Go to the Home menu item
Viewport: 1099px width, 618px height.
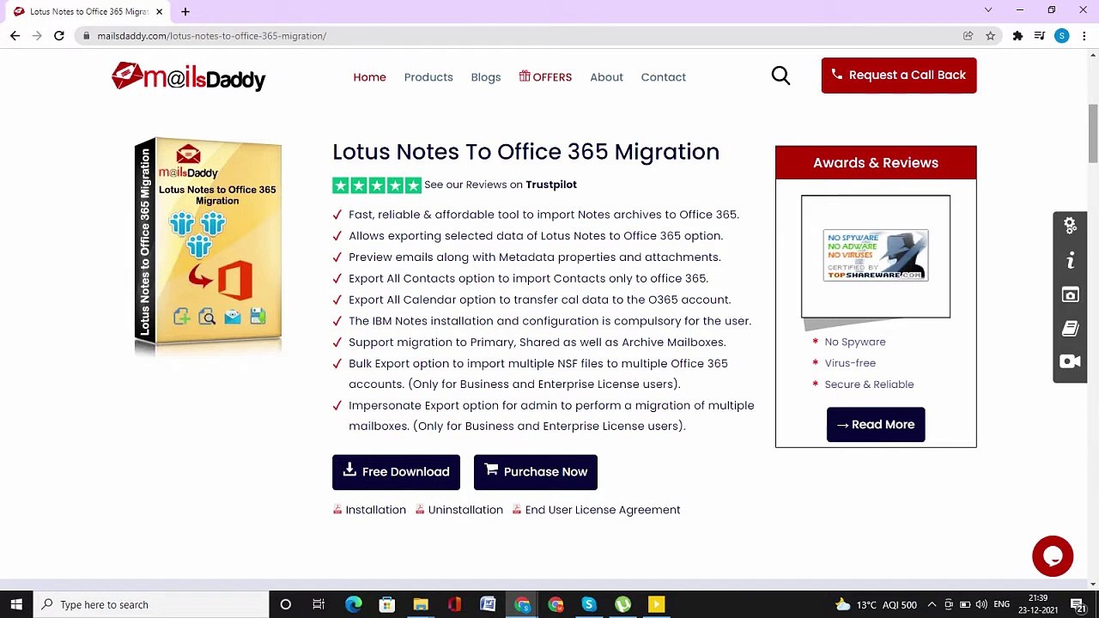click(369, 76)
